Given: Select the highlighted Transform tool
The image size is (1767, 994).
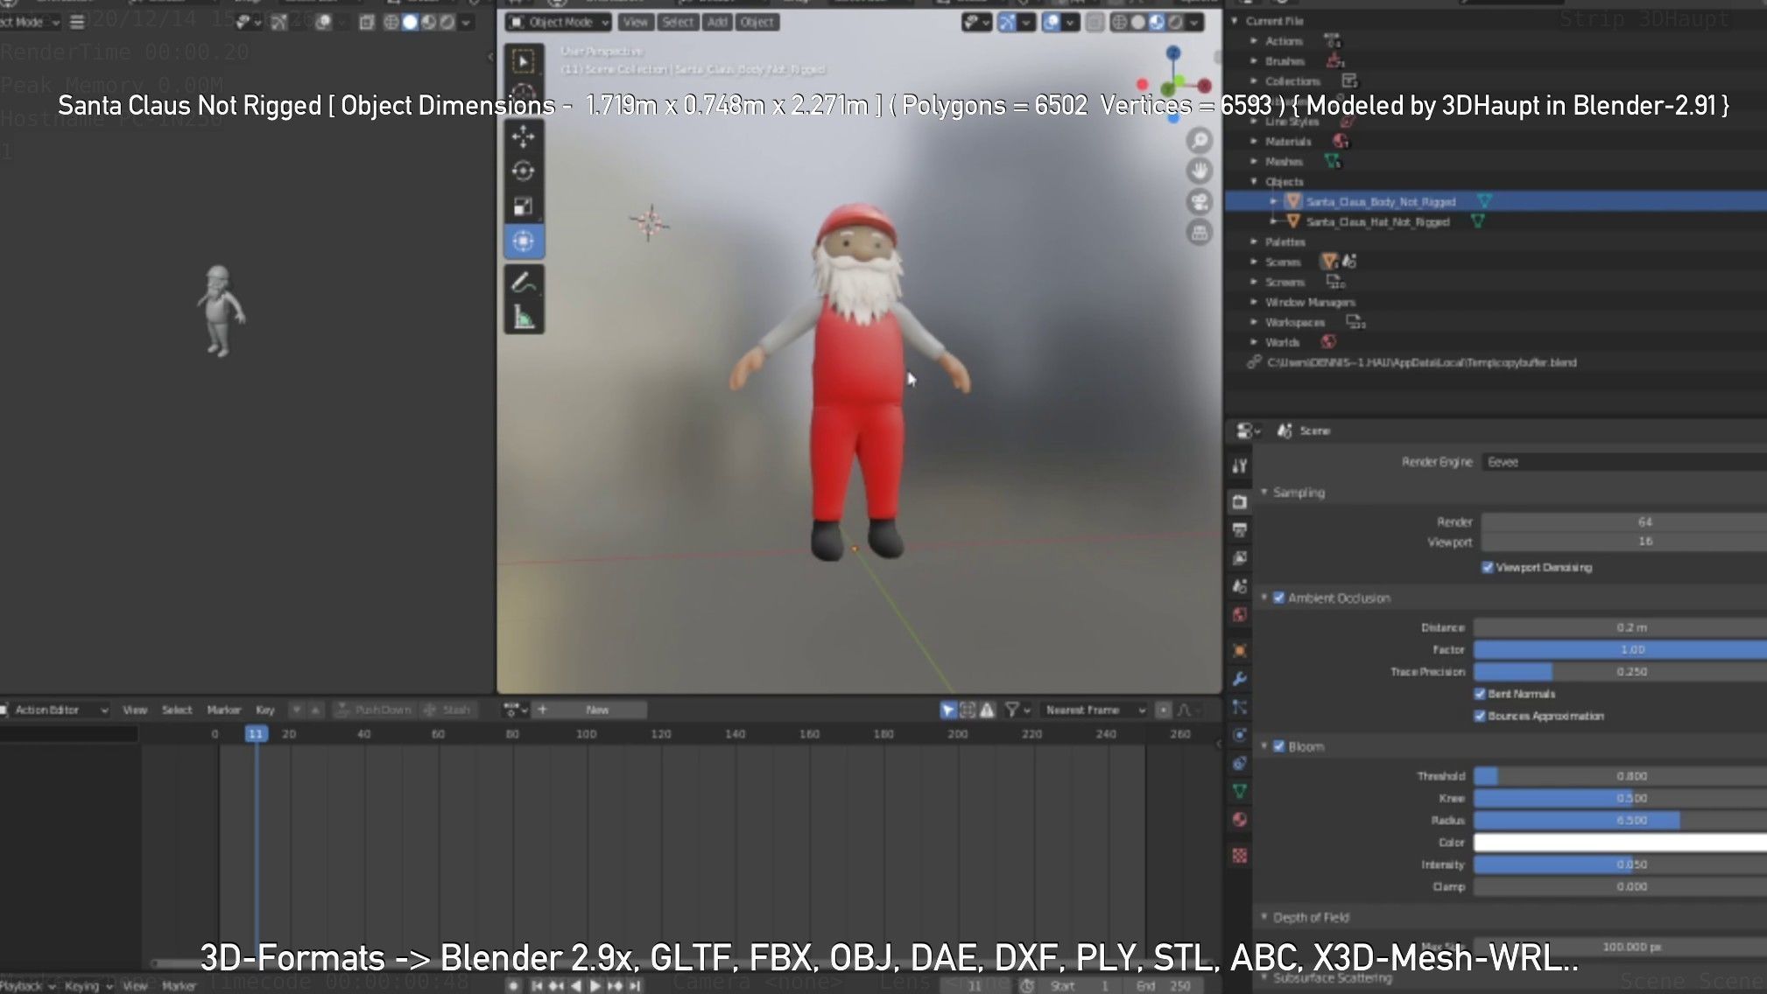Looking at the screenshot, I should coord(524,241).
